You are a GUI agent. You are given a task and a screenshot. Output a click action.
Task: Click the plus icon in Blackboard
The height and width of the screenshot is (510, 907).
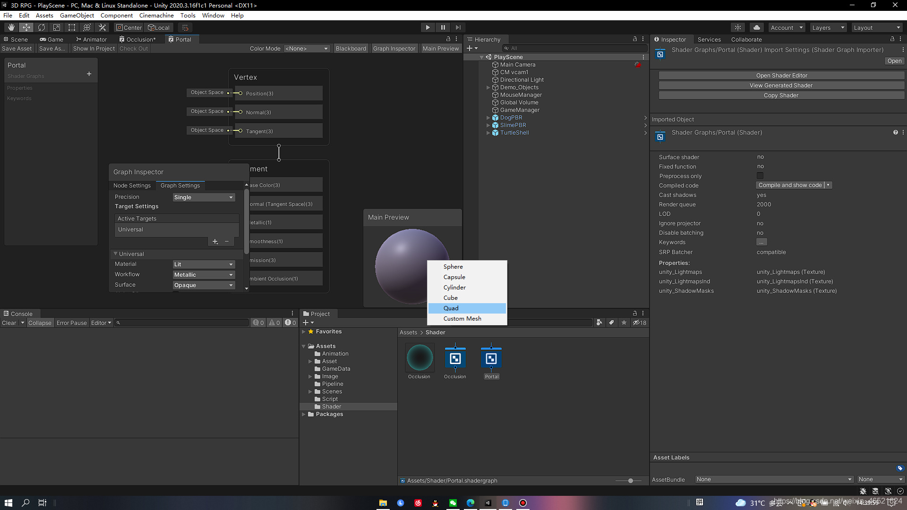pyautogui.click(x=89, y=74)
